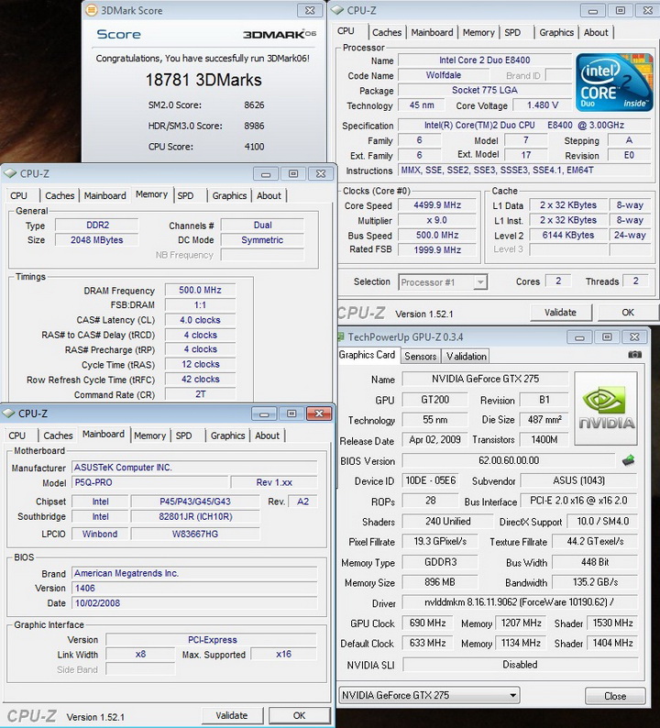The image size is (660, 728).
Task: Open Graphics tab in Mainboard CPU-Z window
Action: pos(228,436)
